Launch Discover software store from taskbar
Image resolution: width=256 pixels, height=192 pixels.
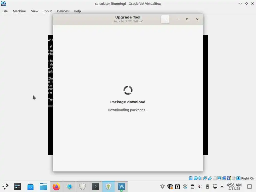click(30, 186)
